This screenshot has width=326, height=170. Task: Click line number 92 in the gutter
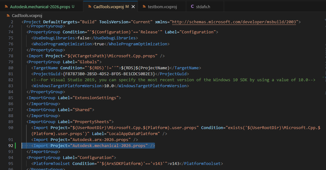(11, 145)
